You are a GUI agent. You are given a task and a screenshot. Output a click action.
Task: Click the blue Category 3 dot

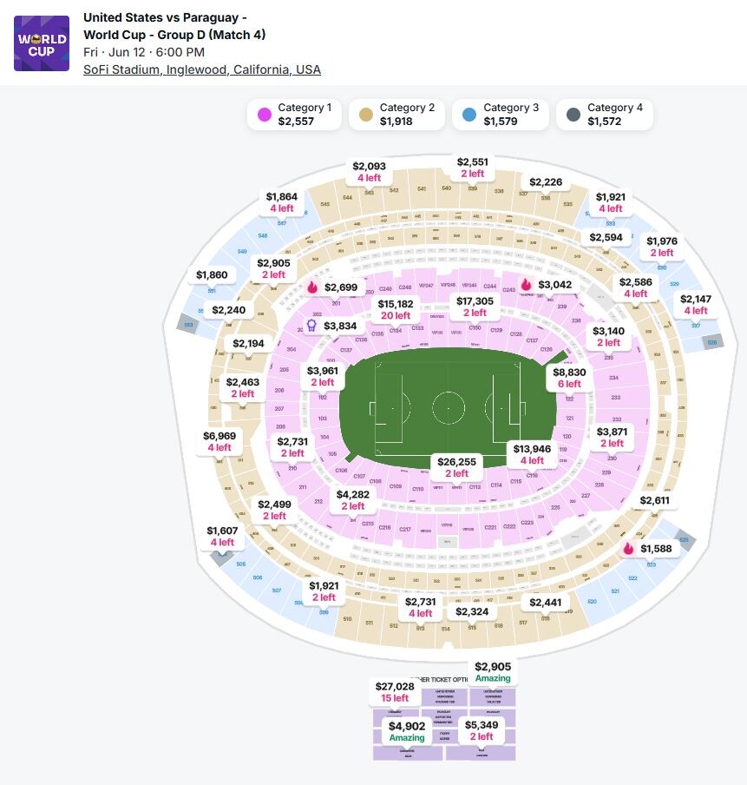(x=469, y=115)
